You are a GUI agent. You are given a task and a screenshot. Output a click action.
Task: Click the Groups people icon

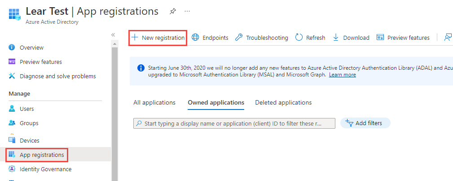(x=12, y=123)
